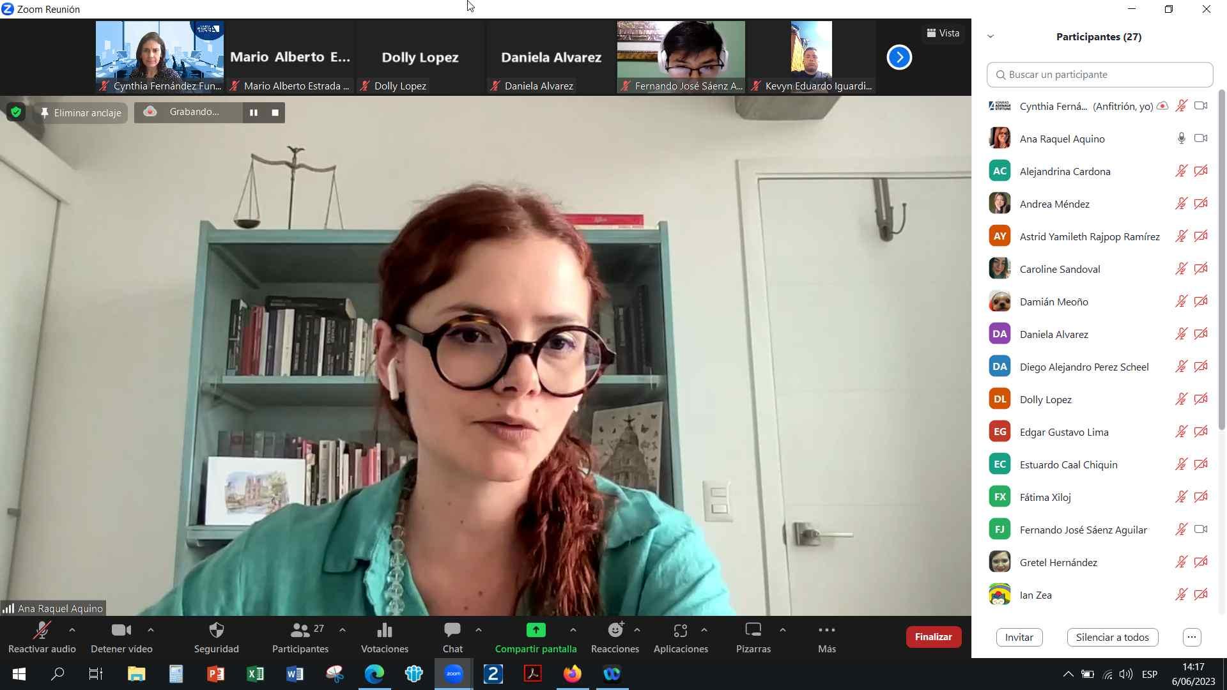The image size is (1227, 690).
Task: Click the Compartir pantalla green icon
Action: coord(536,631)
